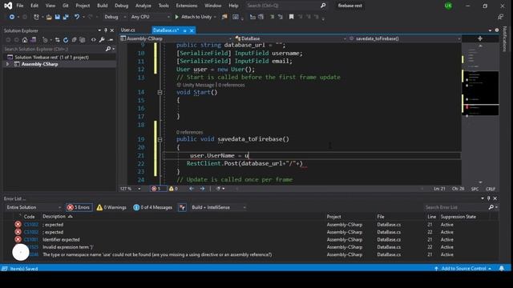
Task: Open the Git menu
Action: (x=66, y=6)
